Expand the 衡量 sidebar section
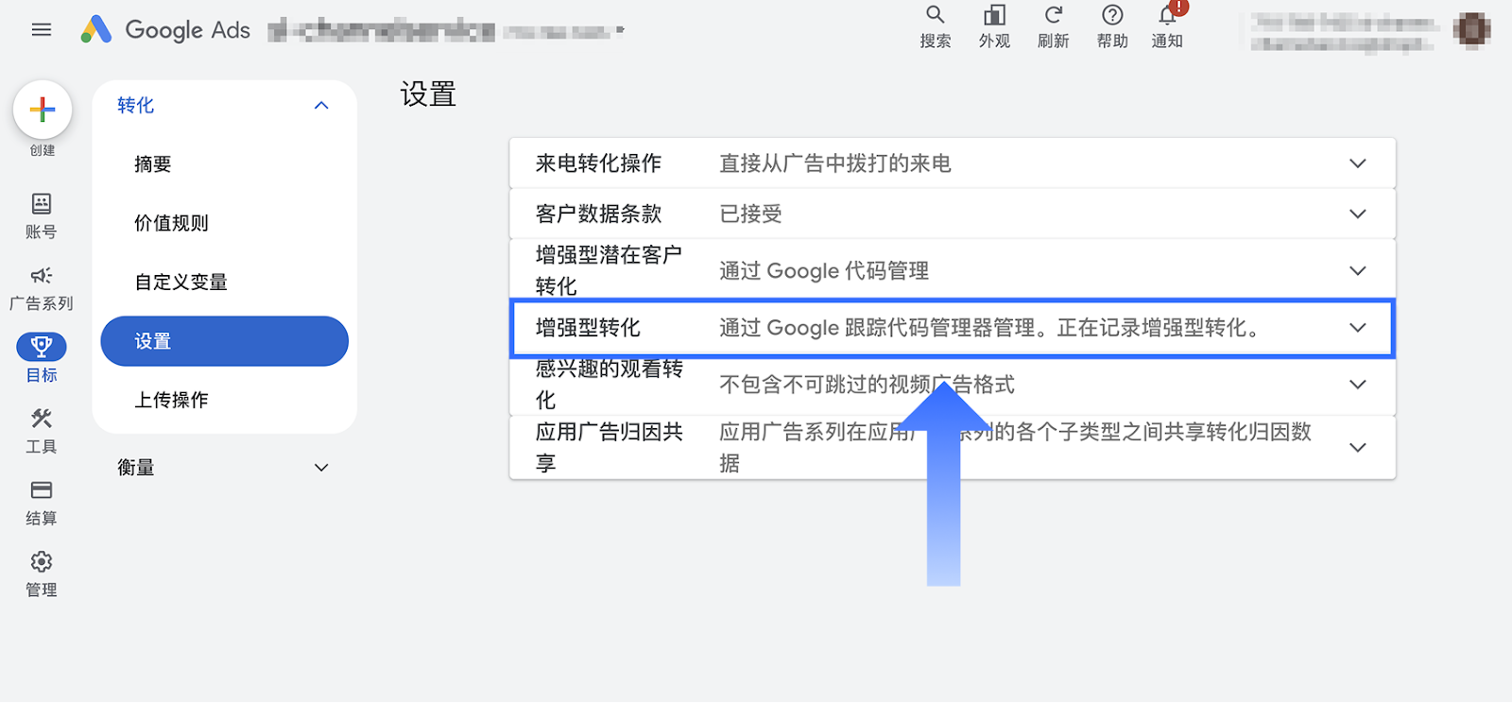This screenshot has height=703, width=1512. pyautogui.click(x=321, y=468)
